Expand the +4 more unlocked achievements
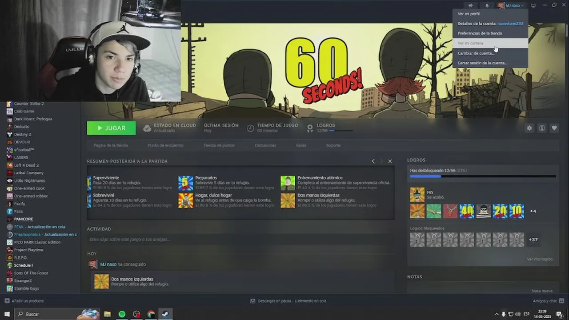The width and height of the screenshot is (569, 320). [x=533, y=212]
